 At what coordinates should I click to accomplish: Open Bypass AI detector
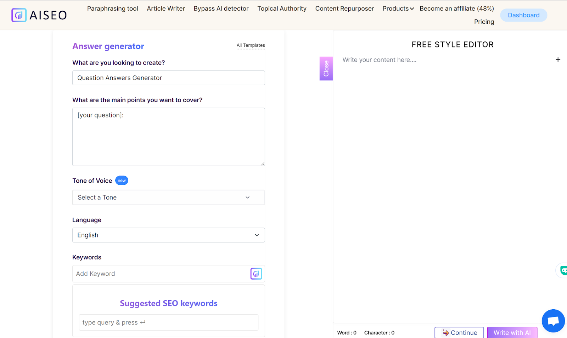(x=221, y=8)
